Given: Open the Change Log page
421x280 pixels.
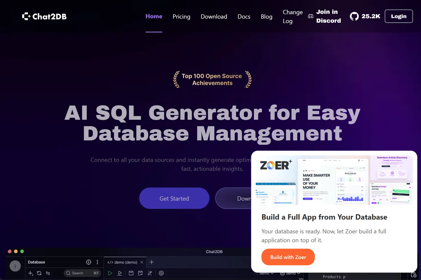Looking at the screenshot, I should click(x=293, y=16).
